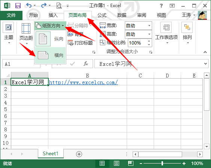Select 纵向 portrait orientation
The width and height of the screenshot is (211, 168).
click(x=50, y=39)
